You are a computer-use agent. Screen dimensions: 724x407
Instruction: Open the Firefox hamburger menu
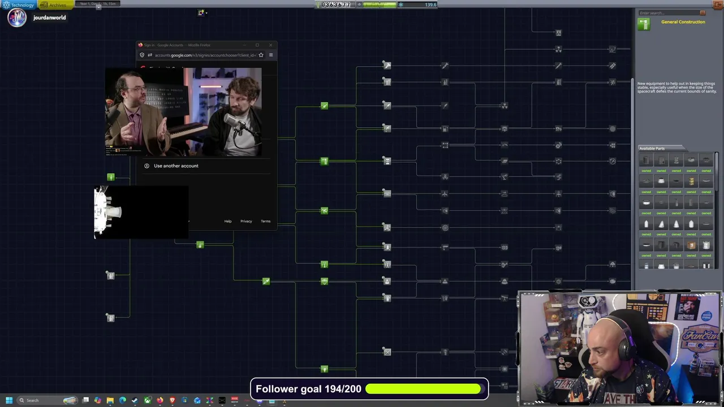pyautogui.click(x=271, y=55)
